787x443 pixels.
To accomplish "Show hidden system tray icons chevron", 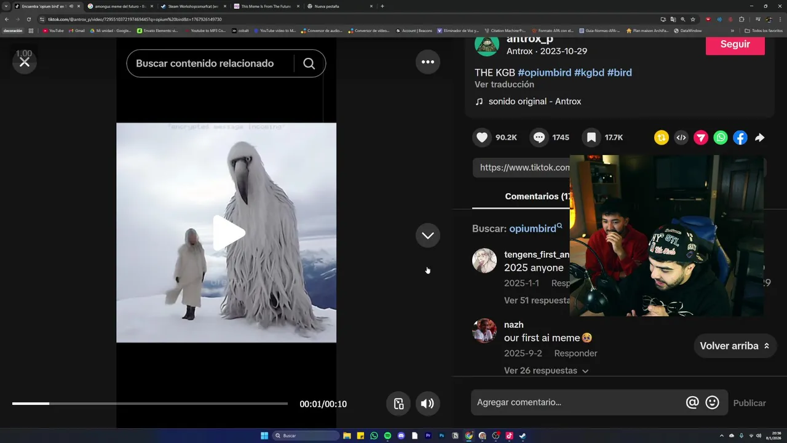I will pyautogui.click(x=722, y=436).
